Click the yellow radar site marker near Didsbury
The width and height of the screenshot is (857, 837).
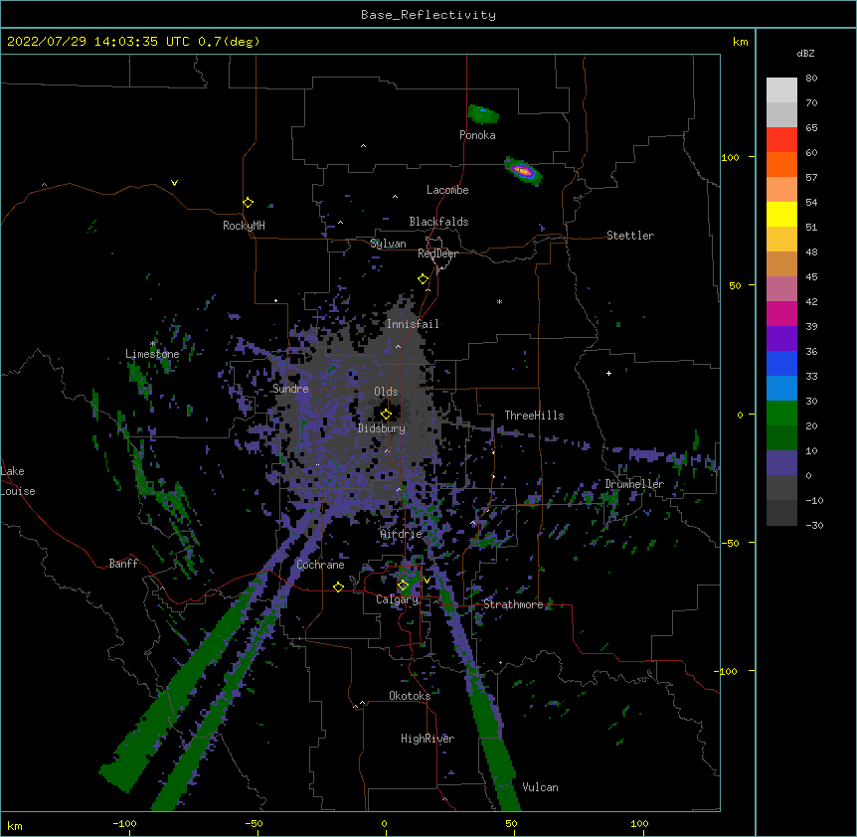point(386,414)
